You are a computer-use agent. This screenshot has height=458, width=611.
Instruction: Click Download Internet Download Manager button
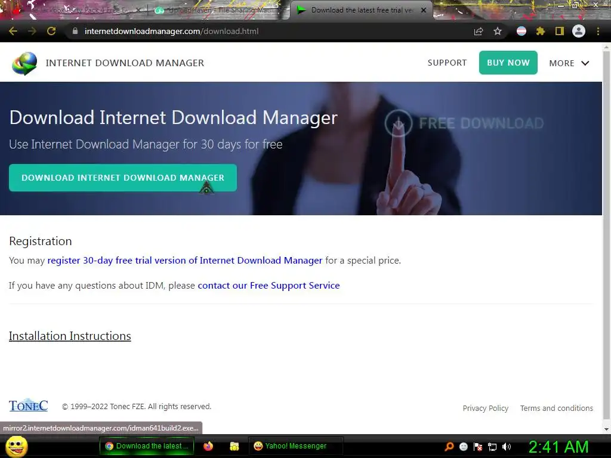[123, 178]
